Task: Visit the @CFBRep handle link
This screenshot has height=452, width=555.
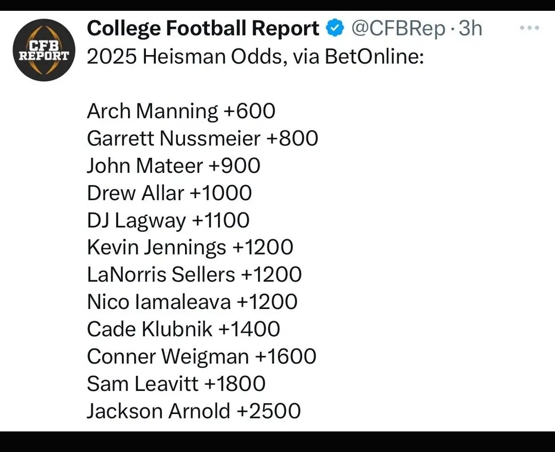Action: coord(398,29)
